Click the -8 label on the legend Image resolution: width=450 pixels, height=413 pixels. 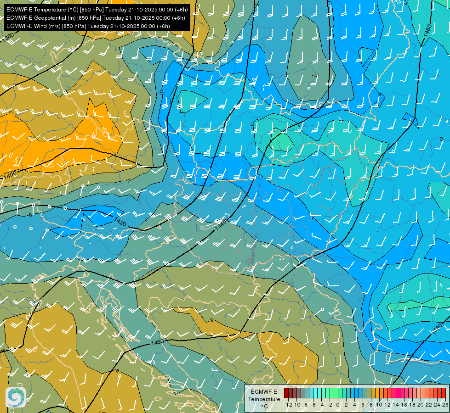pyautogui.click(x=305, y=405)
